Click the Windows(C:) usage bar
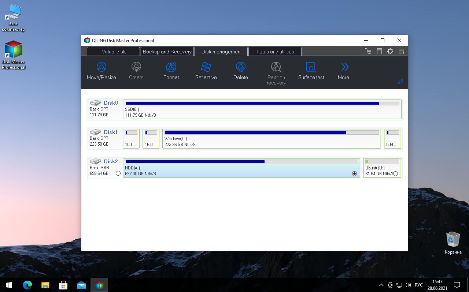 click(x=272, y=132)
